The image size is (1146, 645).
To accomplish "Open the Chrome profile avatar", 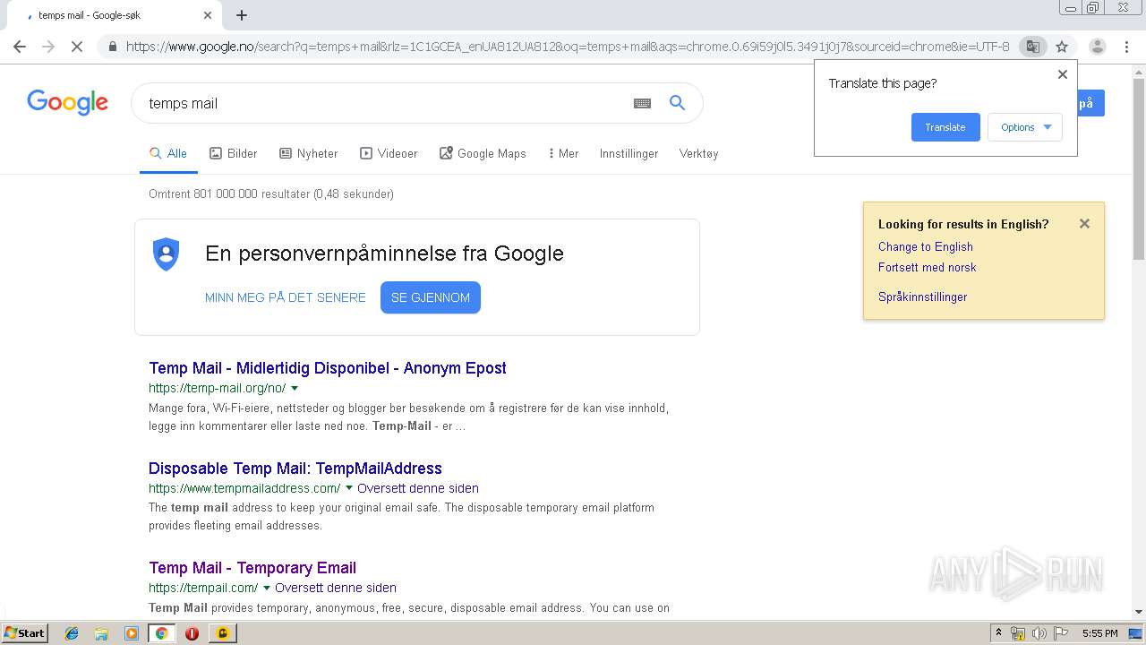I will tap(1098, 47).
